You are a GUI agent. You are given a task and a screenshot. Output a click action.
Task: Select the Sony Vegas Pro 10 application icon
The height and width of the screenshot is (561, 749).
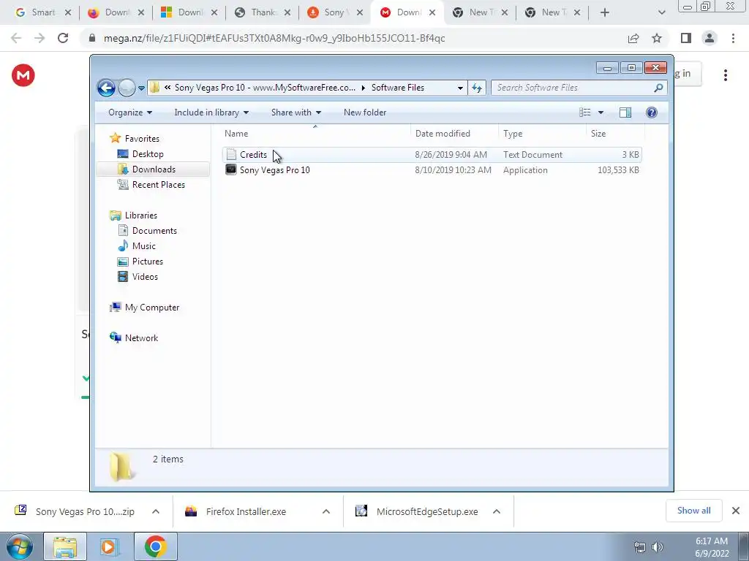[x=231, y=169]
